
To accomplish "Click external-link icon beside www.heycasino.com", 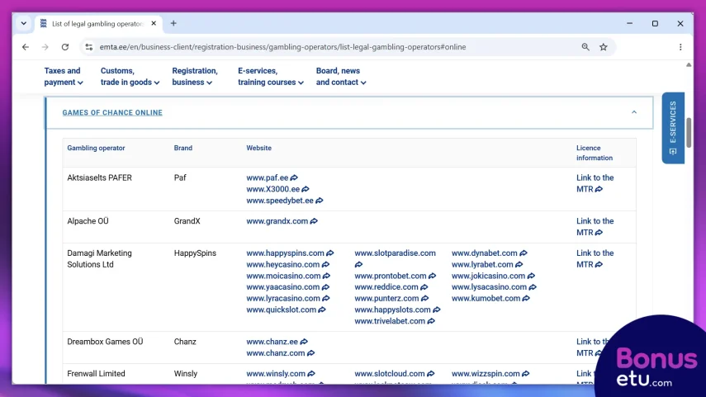I will pyautogui.click(x=325, y=264).
